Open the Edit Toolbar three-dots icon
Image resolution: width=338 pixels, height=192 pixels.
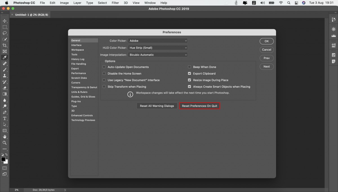point(5,149)
